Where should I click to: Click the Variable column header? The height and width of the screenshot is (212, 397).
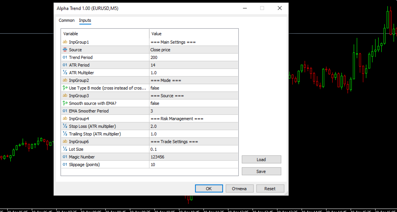[105, 34]
